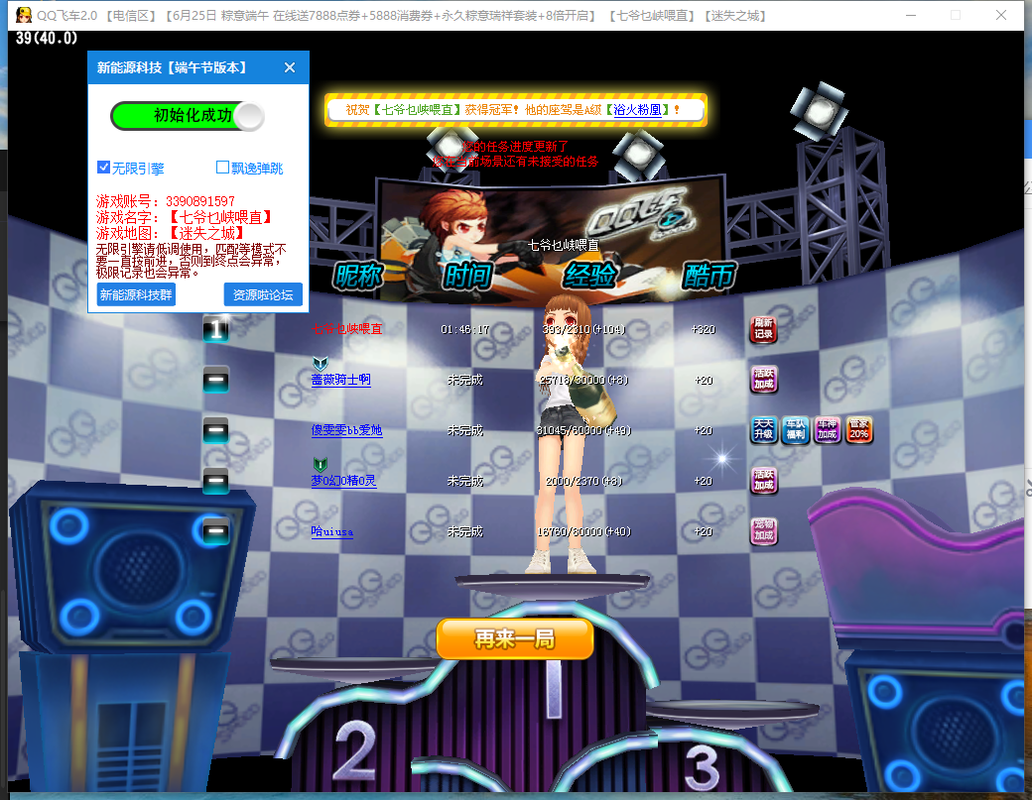Click the unfinished rank icon beside 梦0幻0精0灵
This screenshot has width=1032, height=800.
[x=216, y=481]
